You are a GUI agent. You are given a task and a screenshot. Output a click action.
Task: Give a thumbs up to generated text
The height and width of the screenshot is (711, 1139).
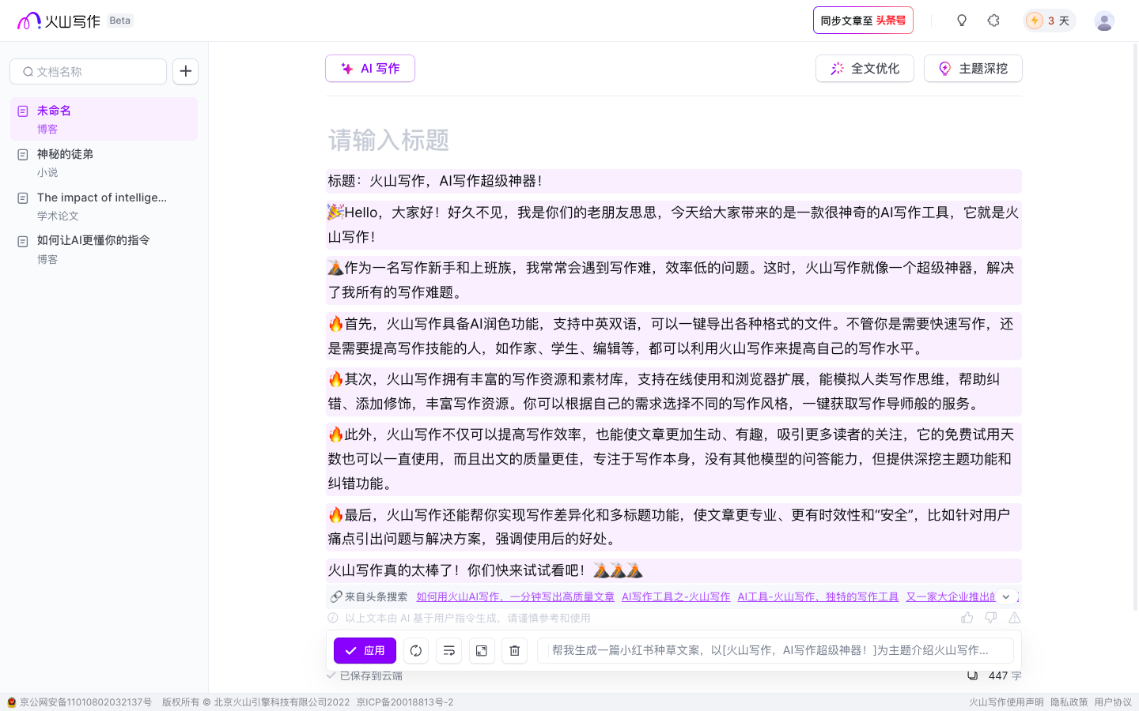(x=967, y=618)
